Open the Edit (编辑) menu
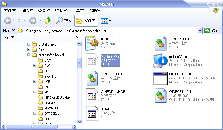 (27, 11)
